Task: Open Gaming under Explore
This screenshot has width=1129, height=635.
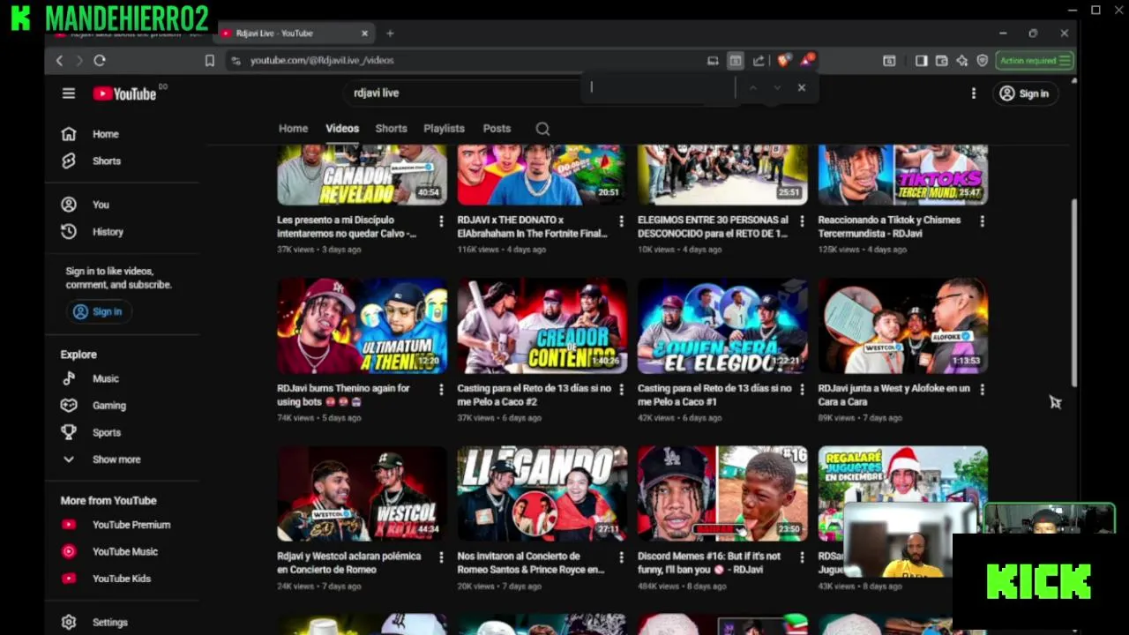Action: coord(108,406)
